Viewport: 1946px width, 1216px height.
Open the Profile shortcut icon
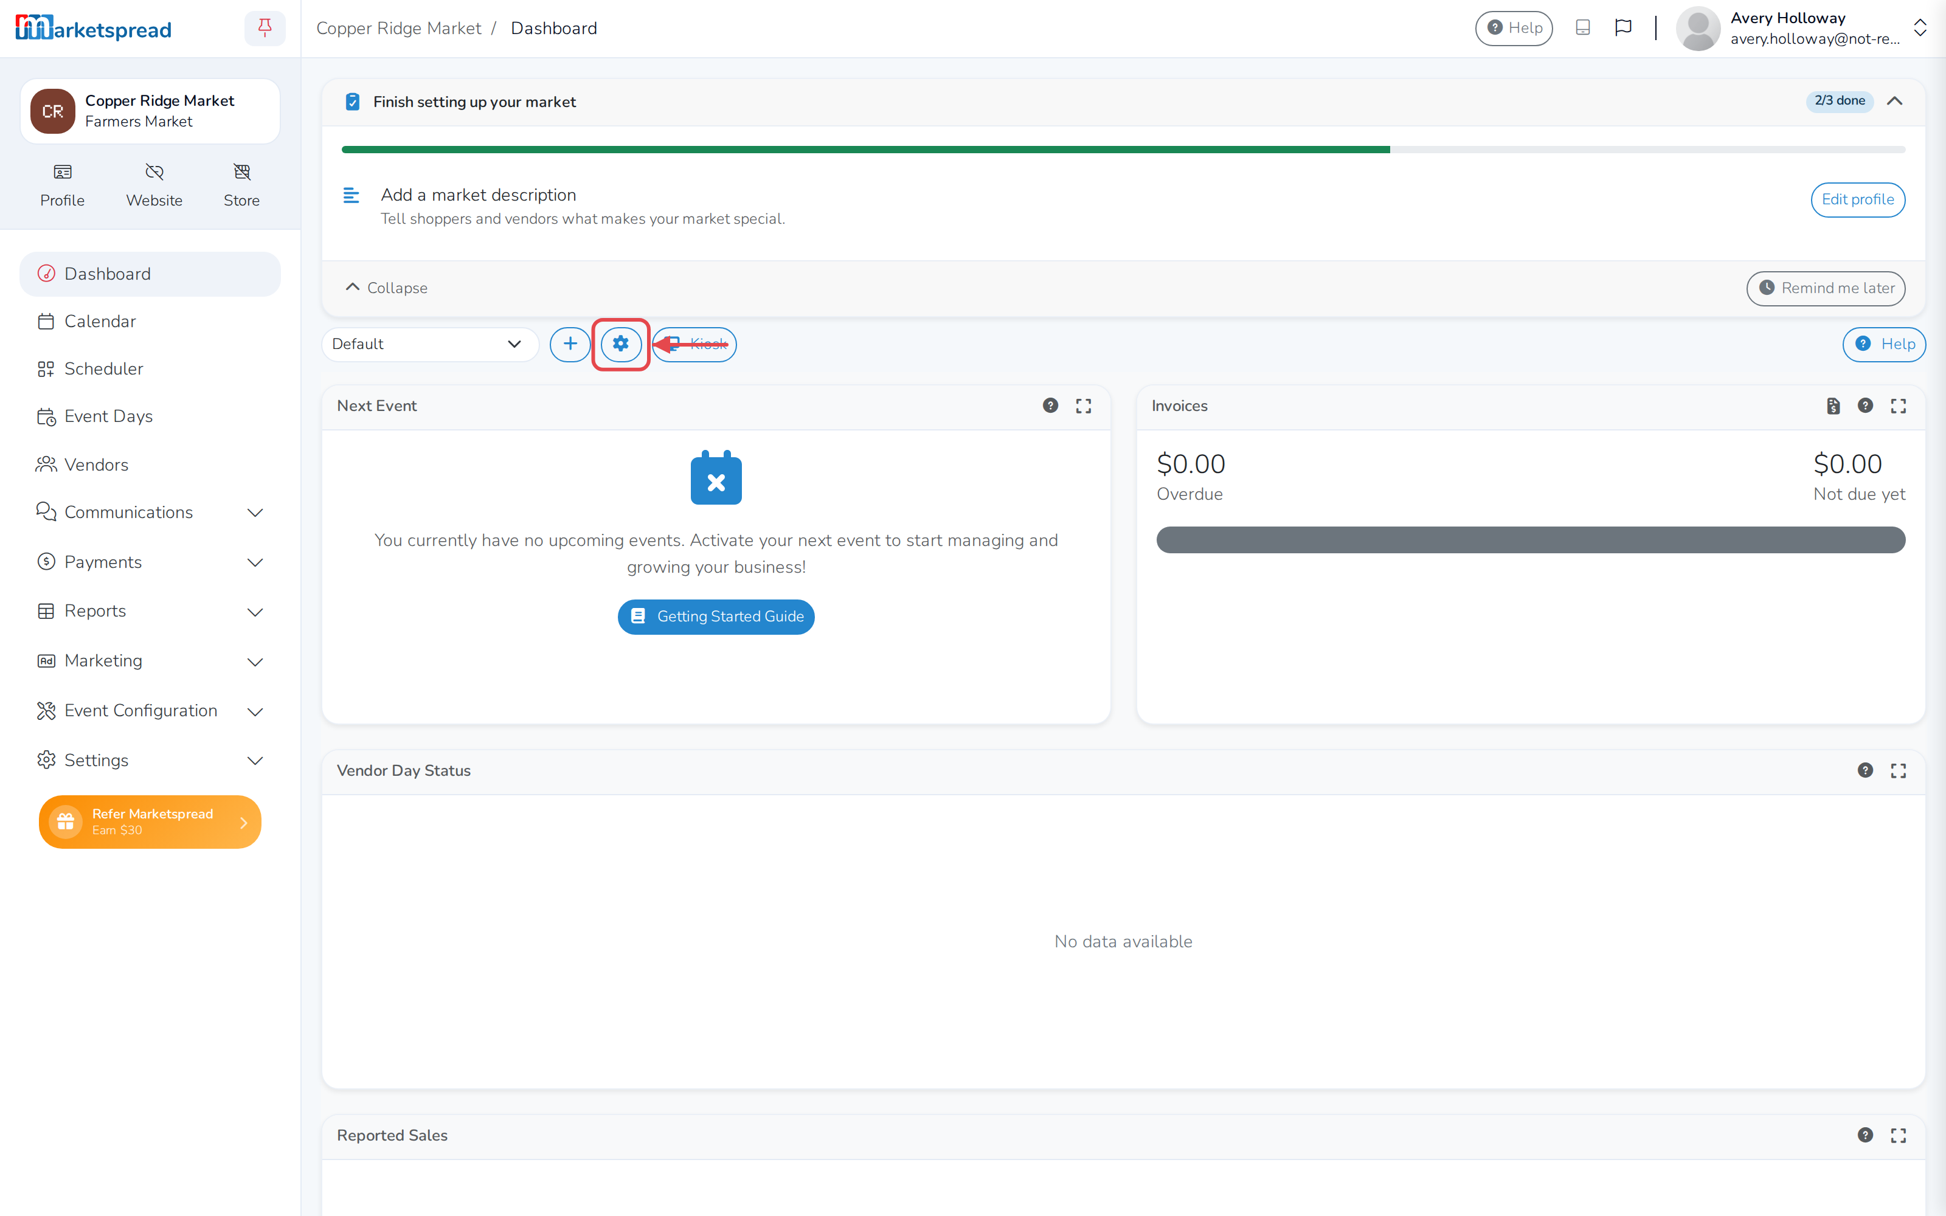click(62, 185)
